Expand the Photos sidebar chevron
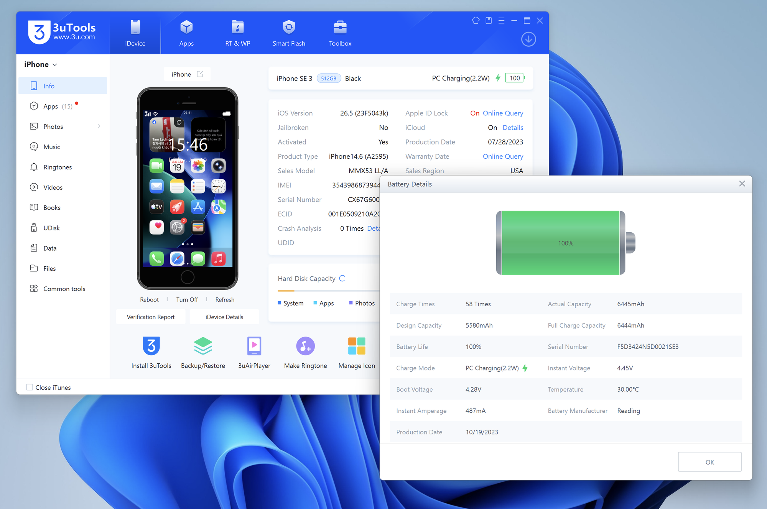The image size is (767, 509). point(99,126)
